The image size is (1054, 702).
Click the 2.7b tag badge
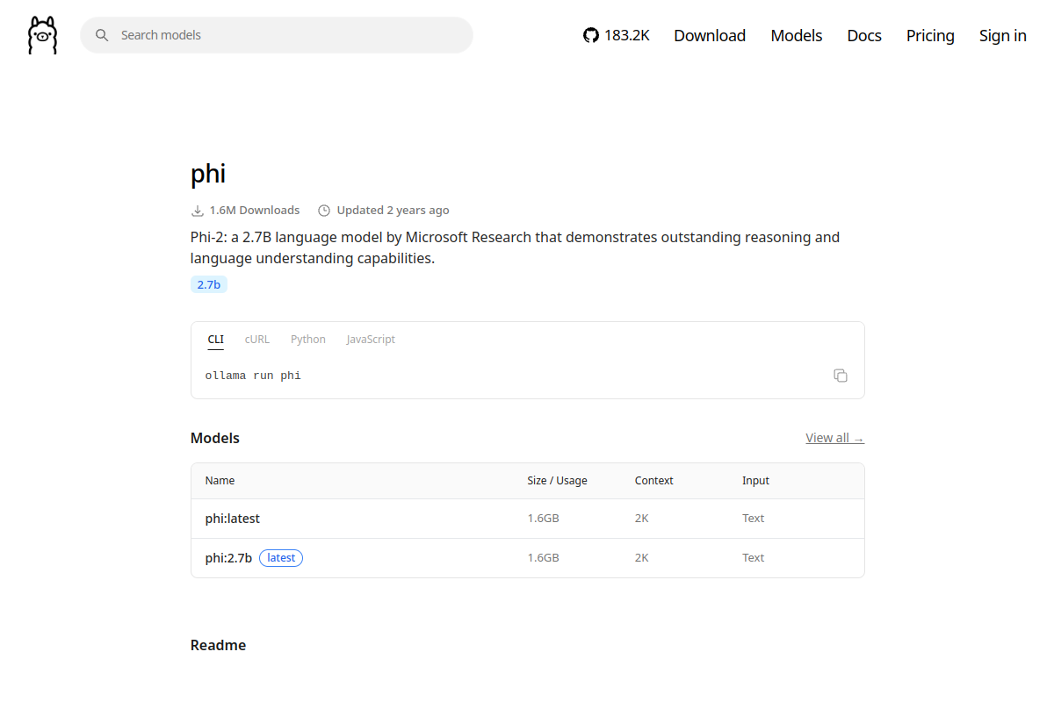pyautogui.click(x=209, y=284)
